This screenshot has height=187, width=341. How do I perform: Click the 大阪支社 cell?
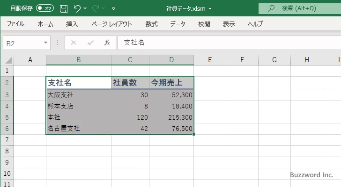(79, 95)
